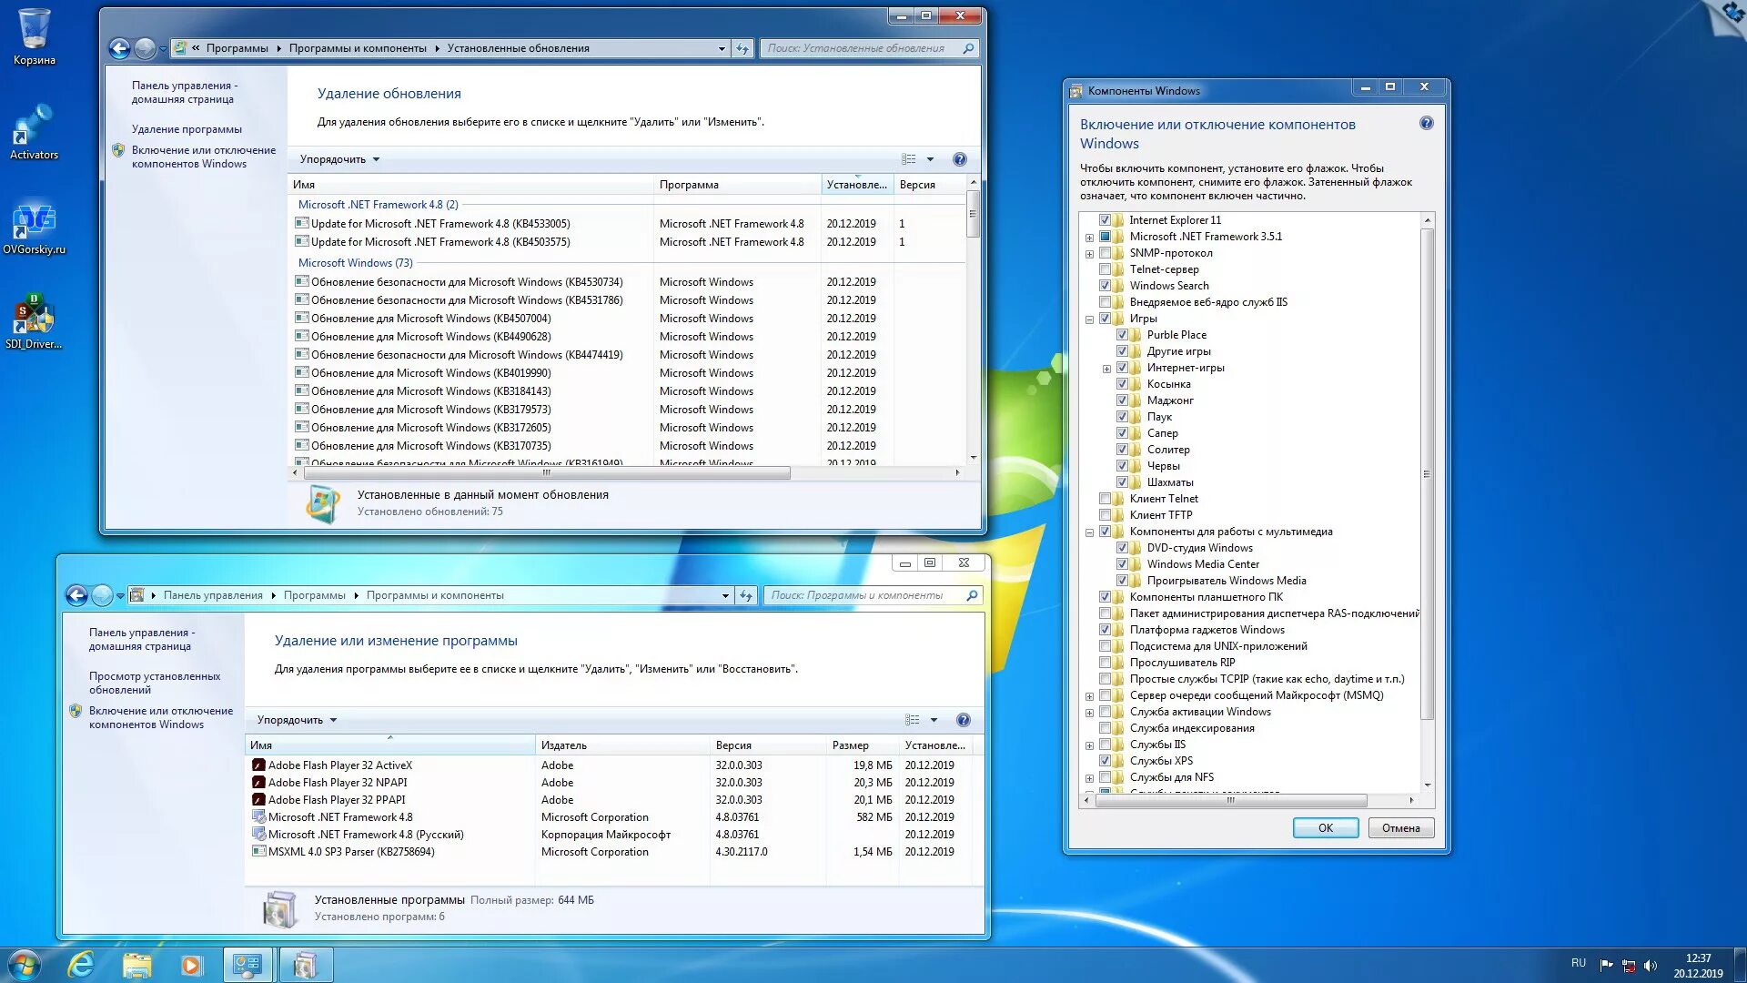1747x983 pixels.
Task: Click the back arrow in the Установленные обновления window
Action: pos(119,48)
